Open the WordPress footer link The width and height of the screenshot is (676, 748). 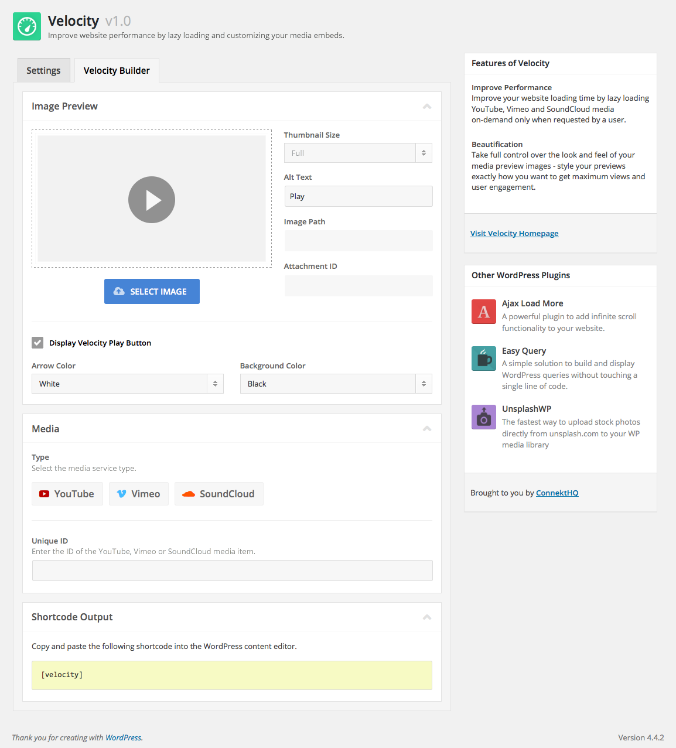click(123, 737)
